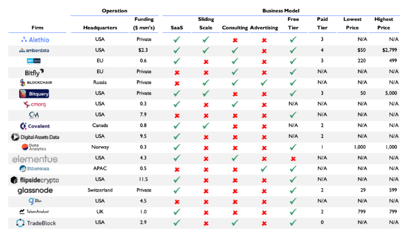Click the Etherscan logo
This screenshot has width=417, height=238.
[x=34, y=169]
